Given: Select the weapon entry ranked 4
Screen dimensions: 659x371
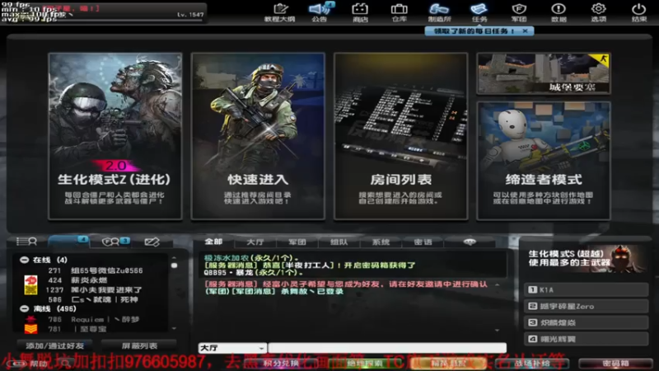Looking at the screenshot, I should (587, 339).
